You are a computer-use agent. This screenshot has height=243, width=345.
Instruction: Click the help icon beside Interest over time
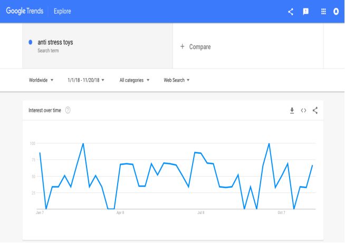pyautogui.click(x=68, y=110)
